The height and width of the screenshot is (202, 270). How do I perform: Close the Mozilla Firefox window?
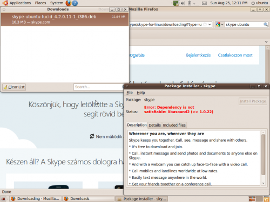(267, 10)
